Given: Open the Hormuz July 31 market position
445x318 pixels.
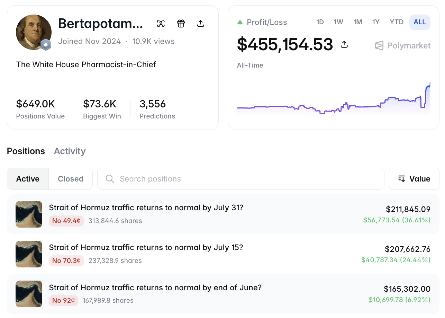Looking at the screenshot, I should [x=223, y=214].
